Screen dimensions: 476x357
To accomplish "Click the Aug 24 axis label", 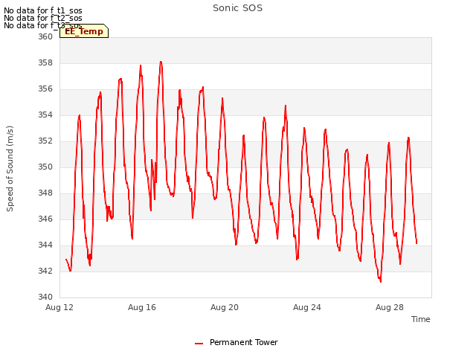I will click(x=307, y=307).
